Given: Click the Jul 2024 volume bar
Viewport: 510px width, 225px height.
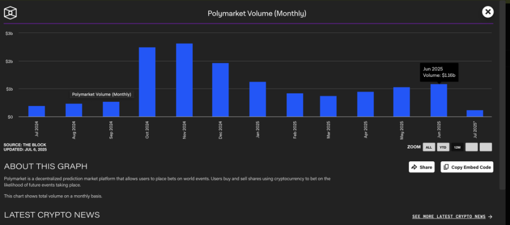Looking at the screenshot, I should [x=37, y=111].
